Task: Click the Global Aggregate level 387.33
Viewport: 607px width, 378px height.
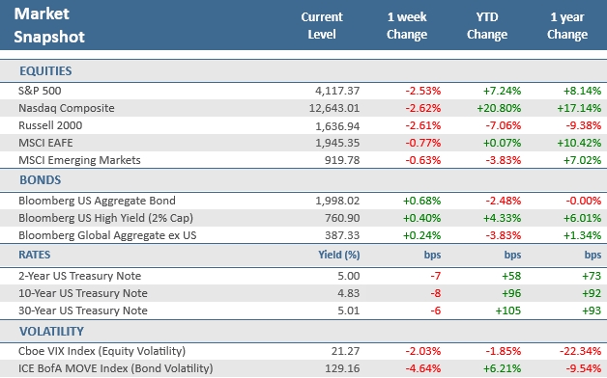Action: pos(342,235)
